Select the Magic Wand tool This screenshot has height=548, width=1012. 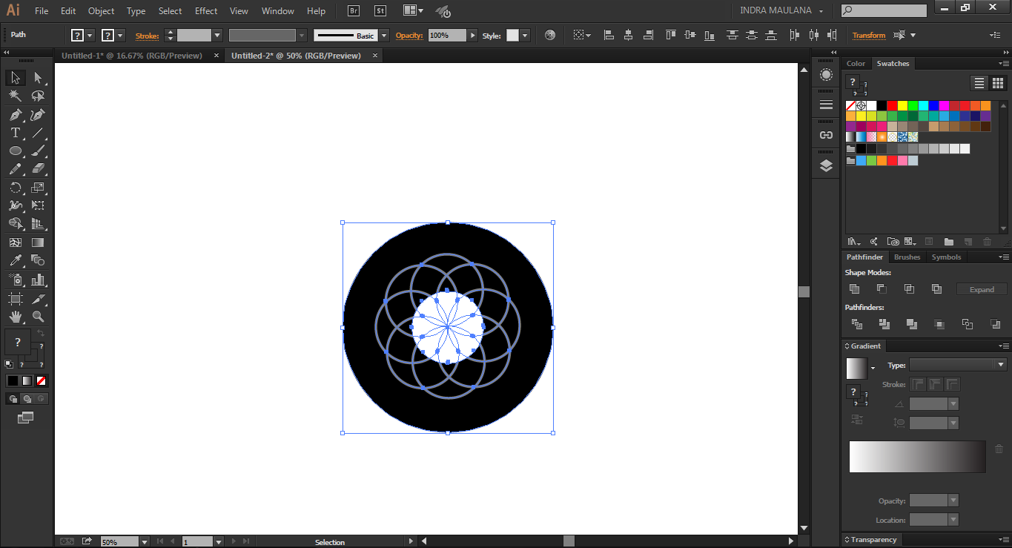pyautogui.click(x=15, y=96)
